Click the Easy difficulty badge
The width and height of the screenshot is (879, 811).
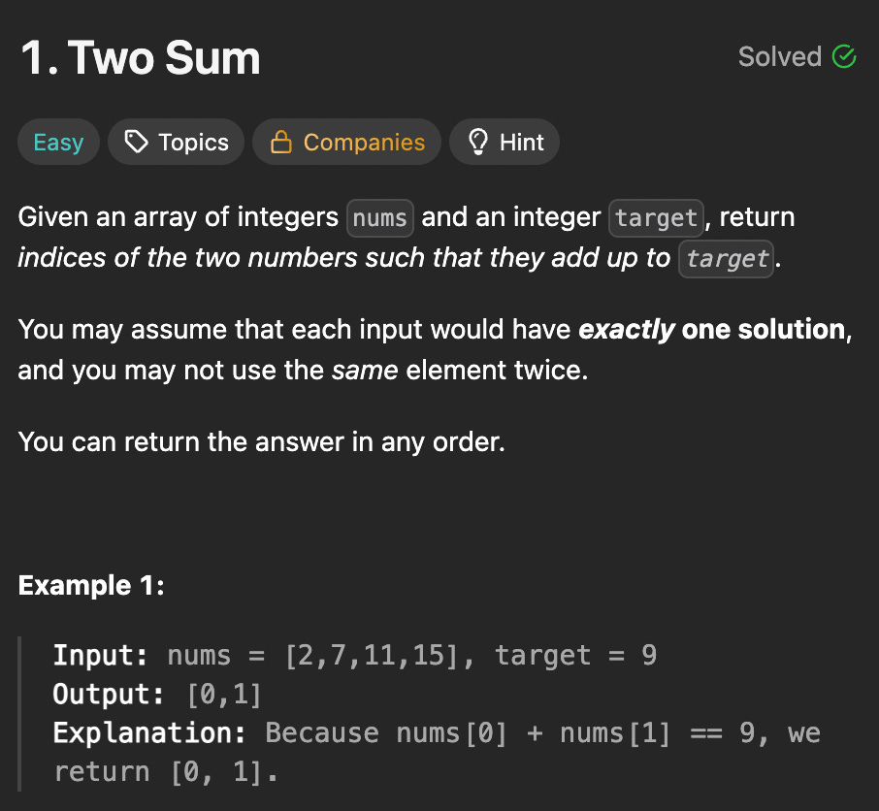pyautogui.click(x=58, y=142)
